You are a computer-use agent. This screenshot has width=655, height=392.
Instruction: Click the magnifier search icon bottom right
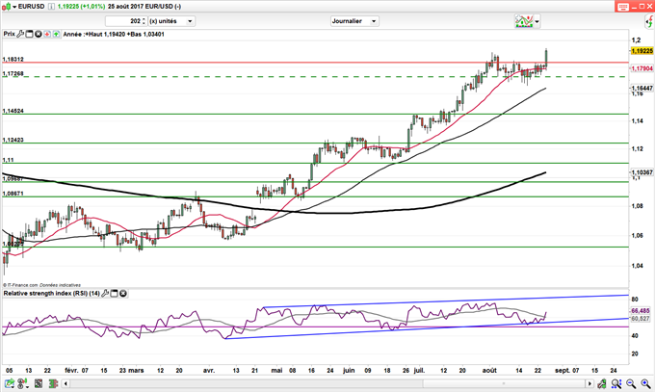tap(616, 383)
